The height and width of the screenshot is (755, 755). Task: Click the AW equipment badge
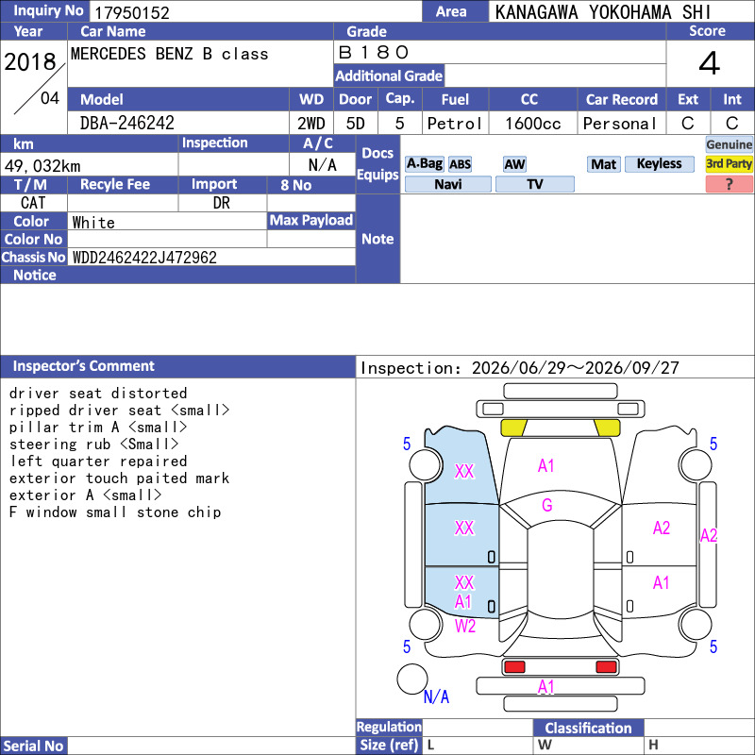514,164
